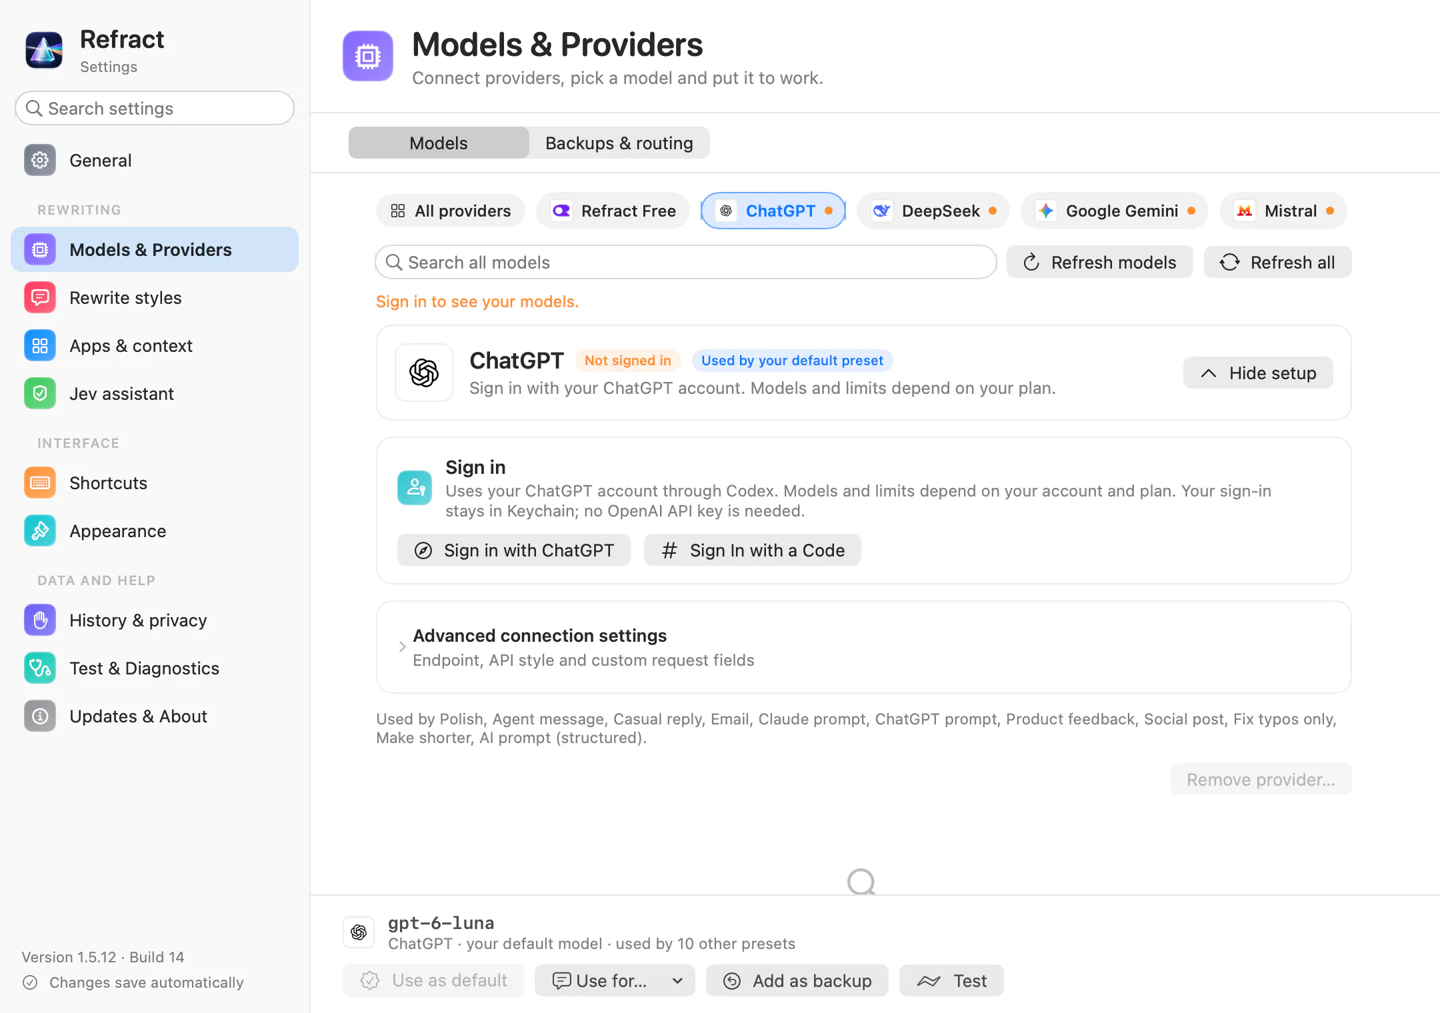Image resolution: width=1440 pixels, height=1013 pixels.
Task: Click Test & Diagnostics stethoscope icon
Action: pyautogui.click(x=40, y=668)
